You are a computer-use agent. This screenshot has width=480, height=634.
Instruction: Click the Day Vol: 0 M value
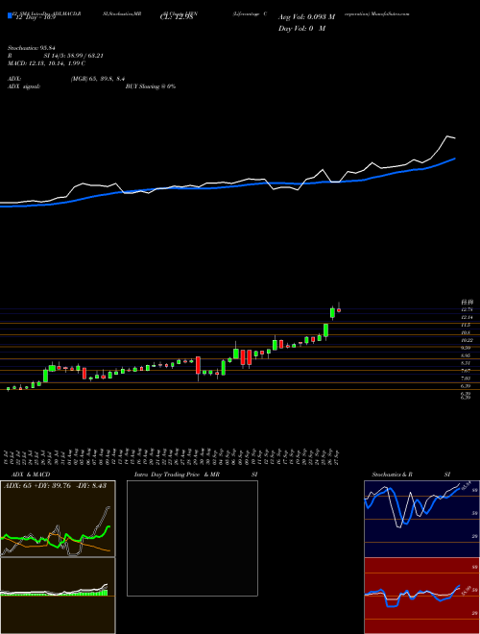[301, 29]
